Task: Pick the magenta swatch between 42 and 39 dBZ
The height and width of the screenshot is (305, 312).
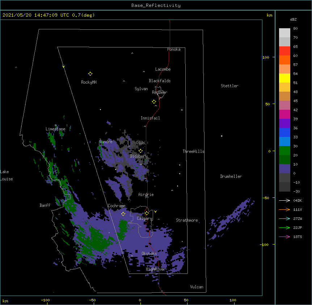Action: (x=284, y=114)
